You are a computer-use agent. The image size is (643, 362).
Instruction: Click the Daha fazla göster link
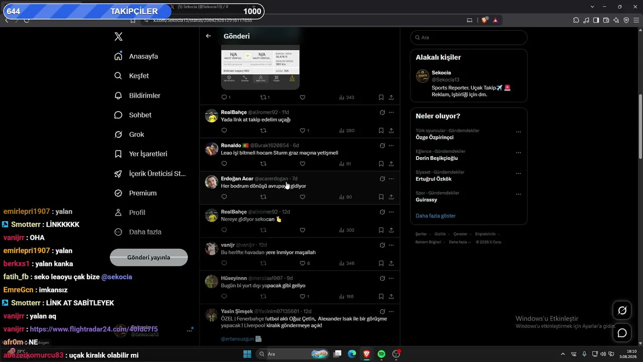click(x=436, y=216)
